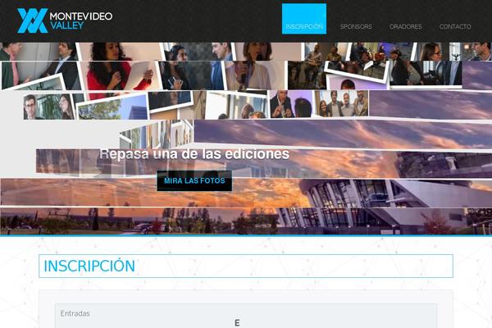Click the Mira las fotos button
The width and height of the screenshot is (492, 328).
194,180
